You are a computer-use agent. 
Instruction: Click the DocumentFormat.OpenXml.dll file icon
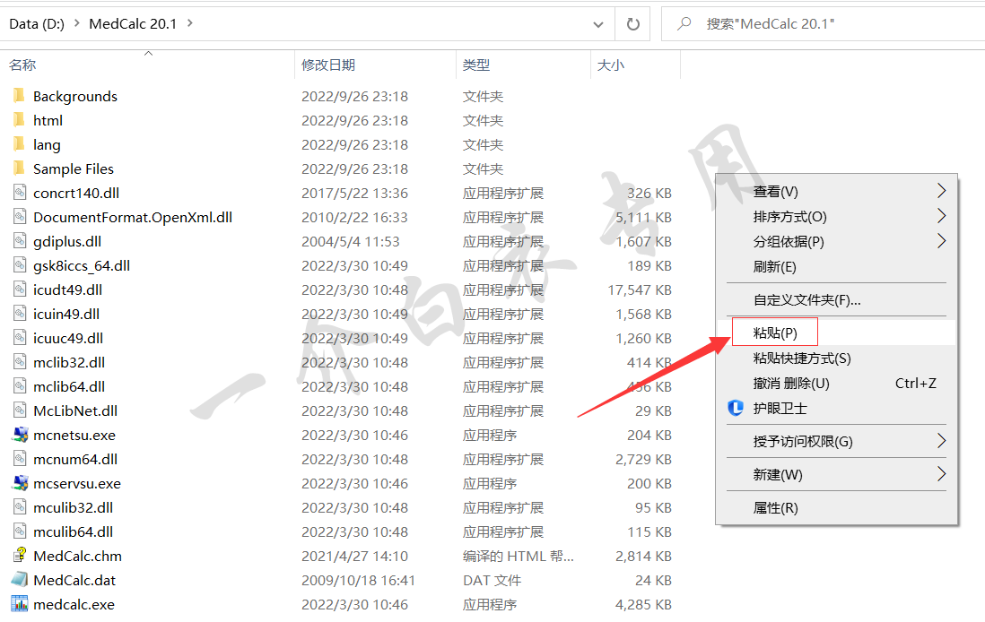(20, 217)
